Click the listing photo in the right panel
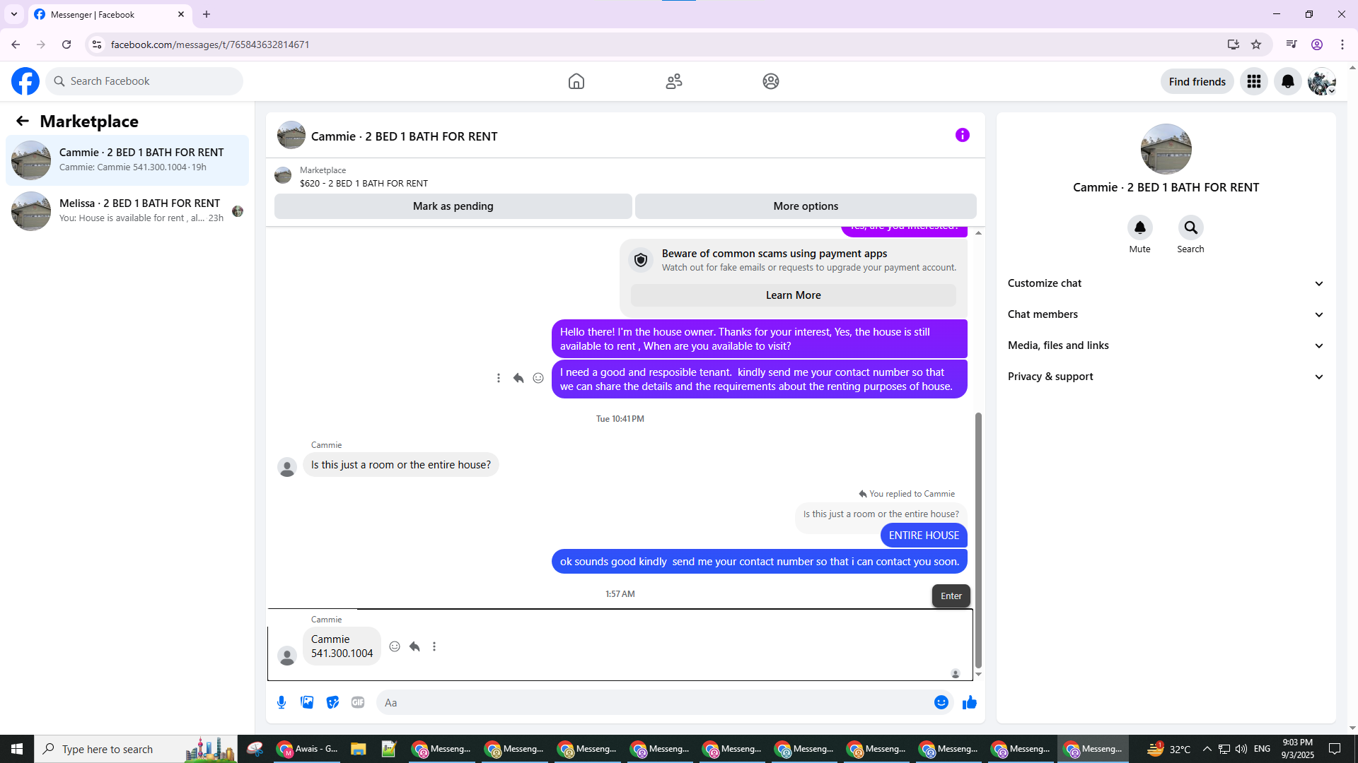The height and width of the screenshot is (763, 1358). [x=1166, y=149]
